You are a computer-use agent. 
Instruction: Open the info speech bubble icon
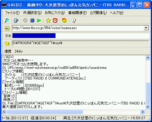[73, 20]
